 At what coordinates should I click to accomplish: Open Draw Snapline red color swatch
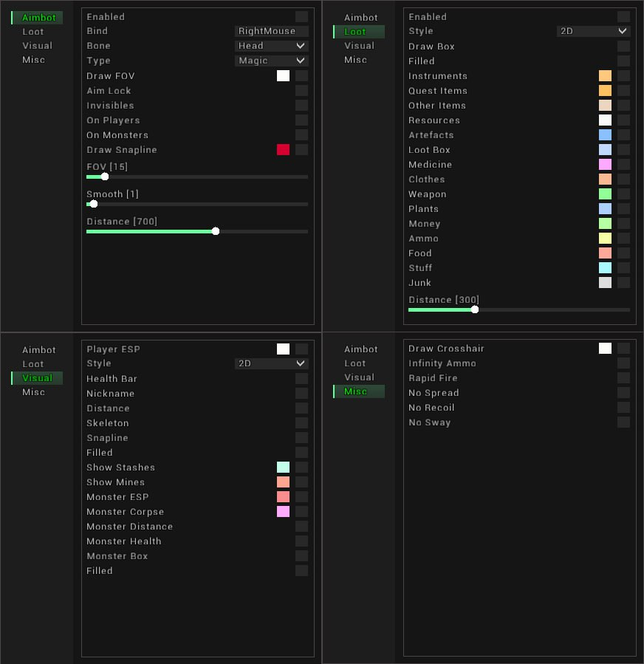(x=283, y=149)
